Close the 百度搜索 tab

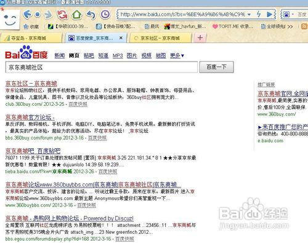[x=121, y=38]
